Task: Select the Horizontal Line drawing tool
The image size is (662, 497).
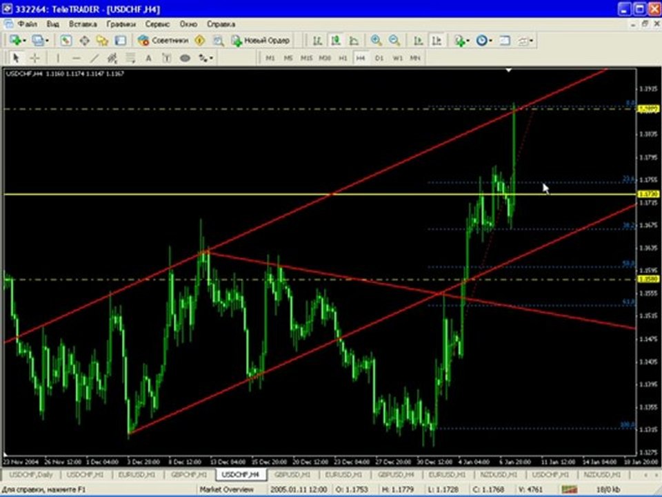Action: click(76, 58)
